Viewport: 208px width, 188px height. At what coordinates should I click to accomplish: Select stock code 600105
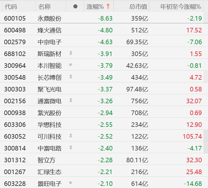point(15,18)
